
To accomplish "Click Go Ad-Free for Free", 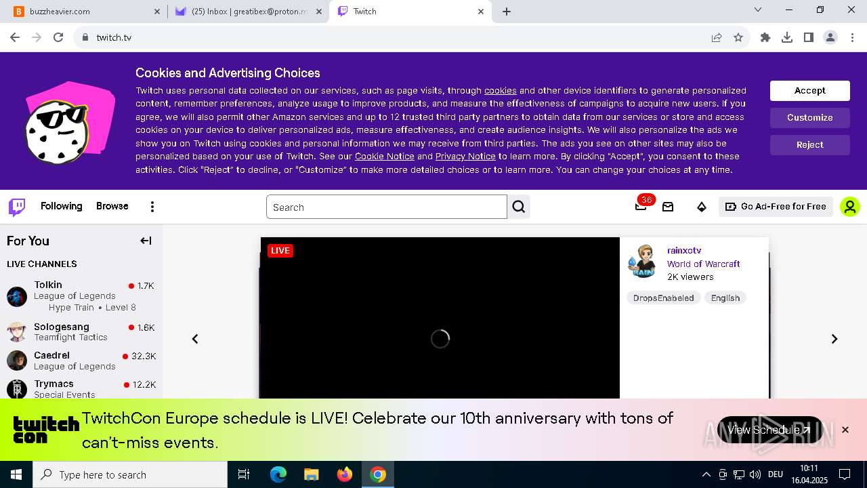I will click(x=776, y=207).
